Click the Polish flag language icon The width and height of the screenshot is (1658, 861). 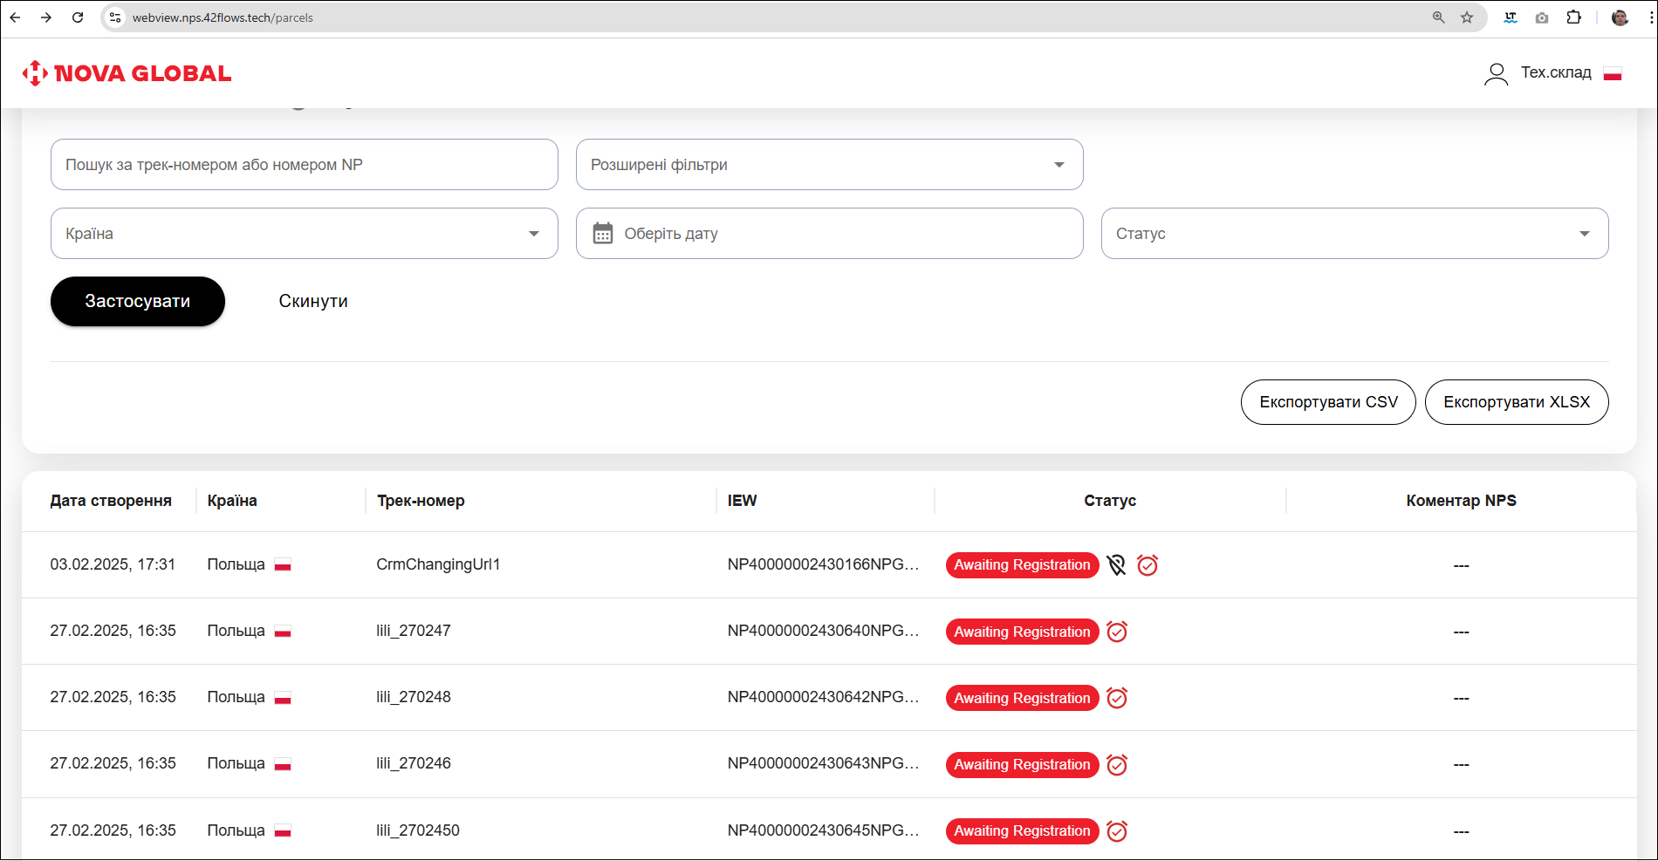click(1612, 73)
